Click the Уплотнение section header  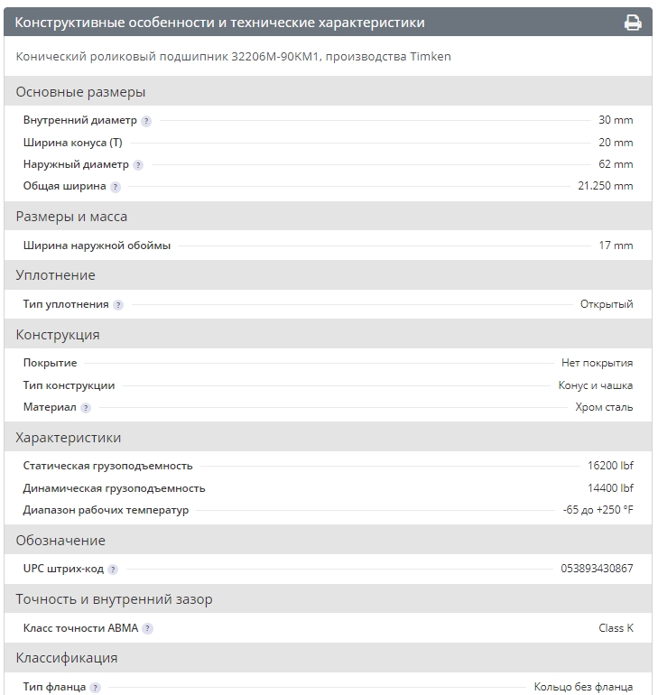click(55, 275)
